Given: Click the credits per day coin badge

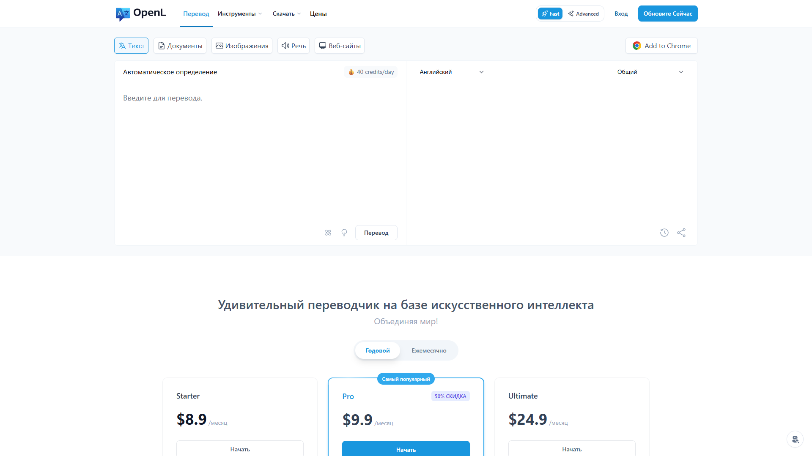Looking at the screenshot, I should coord(371,72).
